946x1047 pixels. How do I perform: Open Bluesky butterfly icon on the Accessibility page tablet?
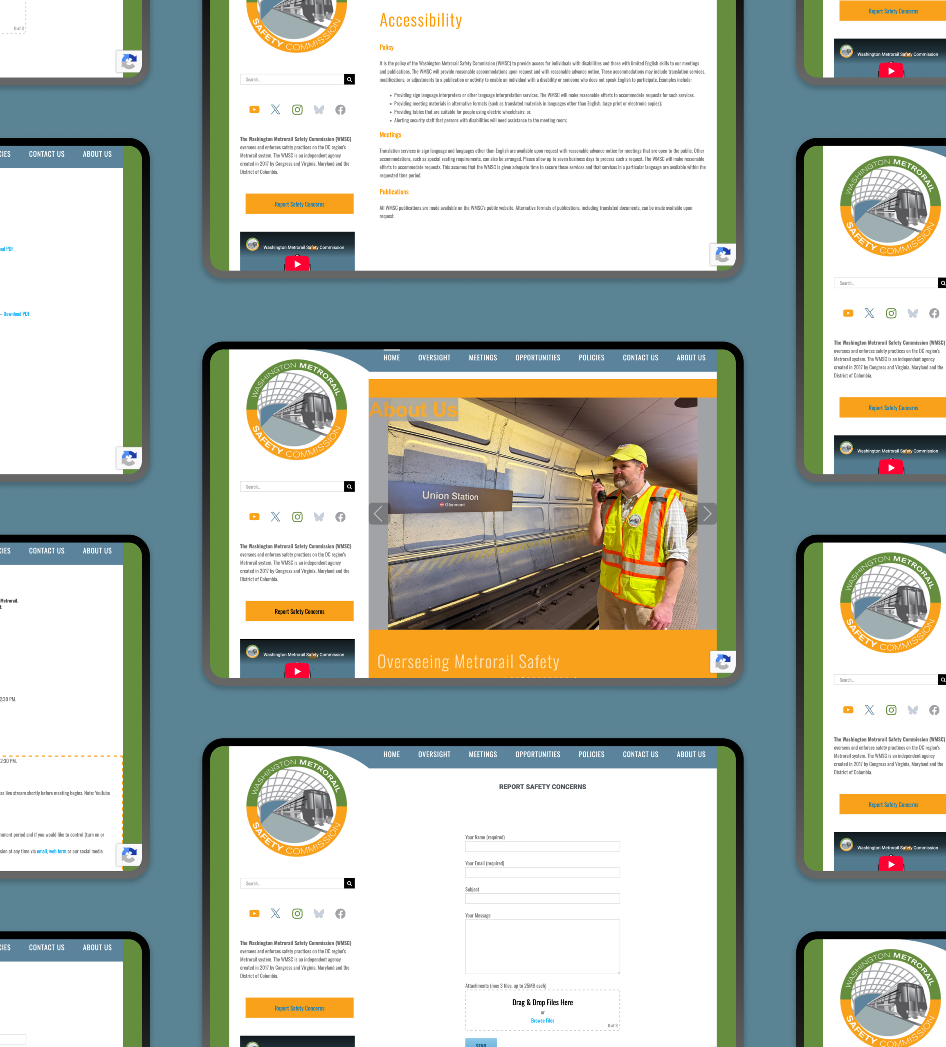319,110
